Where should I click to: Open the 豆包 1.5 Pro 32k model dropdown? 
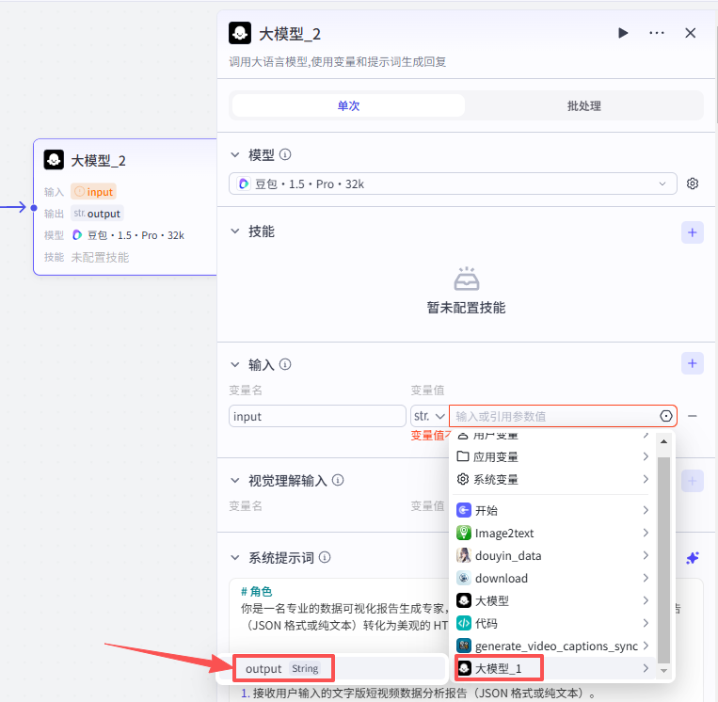[453, 183]
